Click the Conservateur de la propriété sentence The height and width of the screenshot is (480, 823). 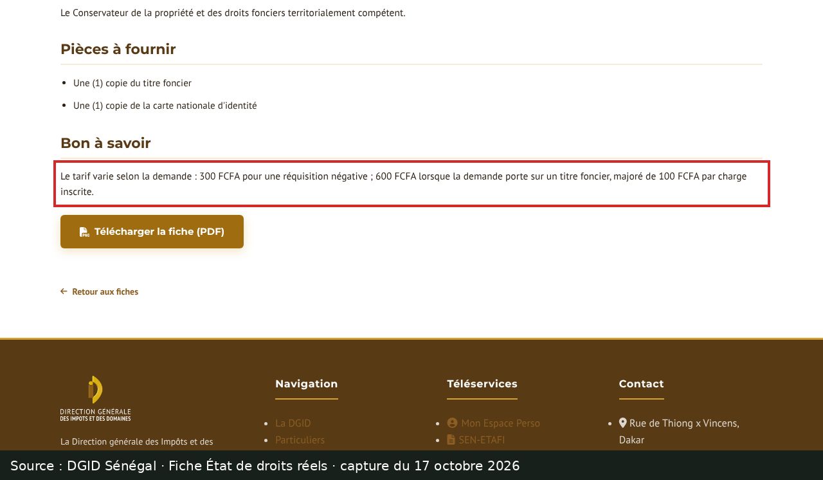coord(233,13)
